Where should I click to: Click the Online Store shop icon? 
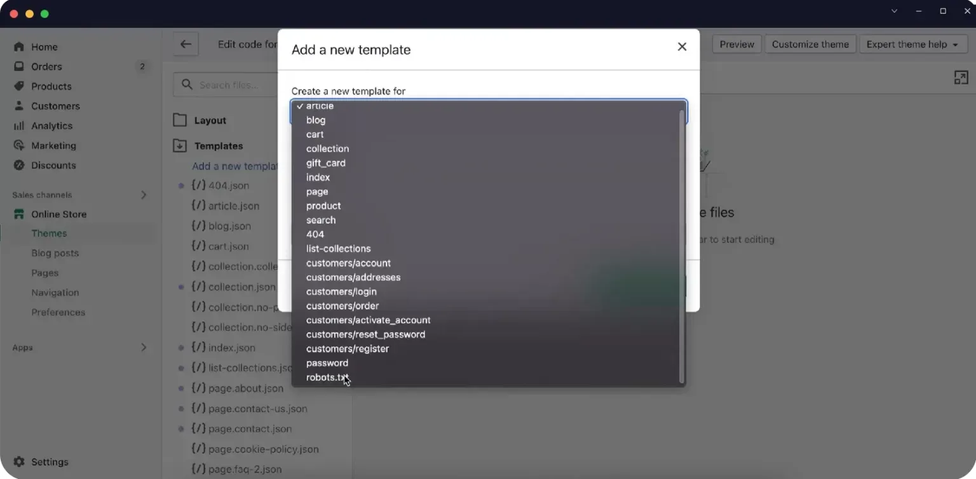pos(19,214)
